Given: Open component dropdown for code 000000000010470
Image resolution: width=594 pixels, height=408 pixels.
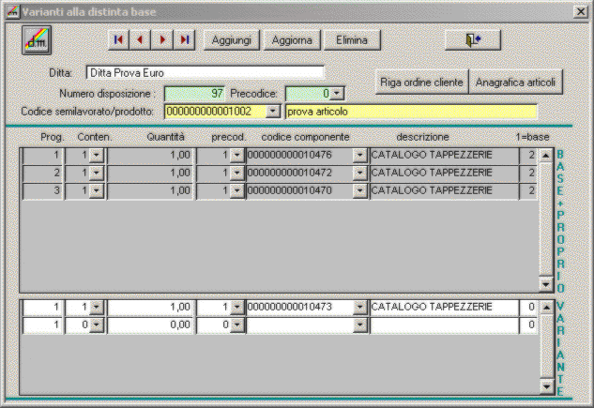Looking at the screenshot, I should pos(359,190).
